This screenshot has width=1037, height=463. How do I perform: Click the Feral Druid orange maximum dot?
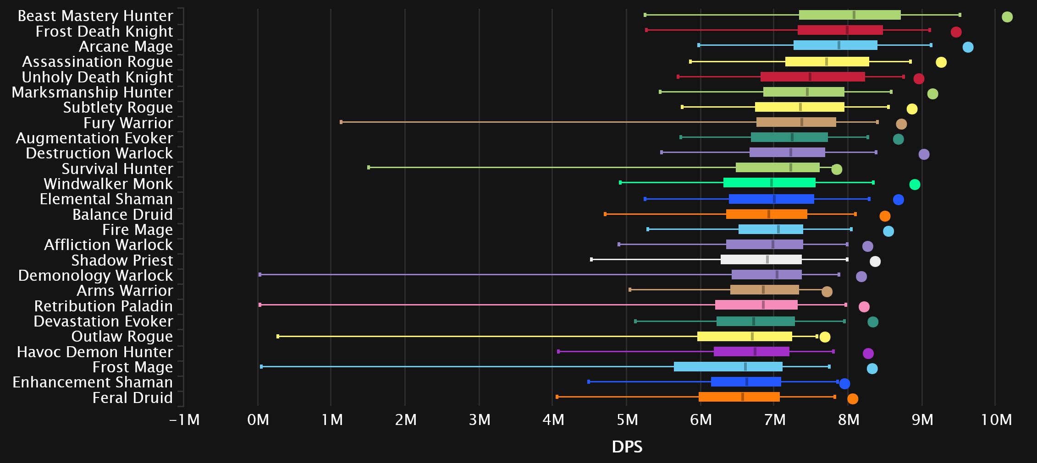coord(852,399)
